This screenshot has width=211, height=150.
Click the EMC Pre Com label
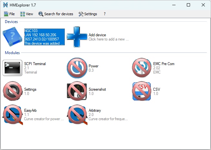(x=164, y=64)
